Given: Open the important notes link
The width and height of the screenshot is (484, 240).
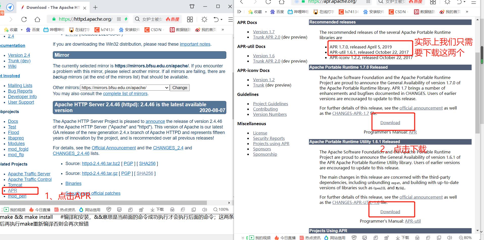Looking at the screenshot, I should pos(195,44).
